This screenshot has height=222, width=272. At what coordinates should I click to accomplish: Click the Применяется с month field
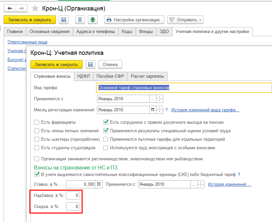pos(123,99)
